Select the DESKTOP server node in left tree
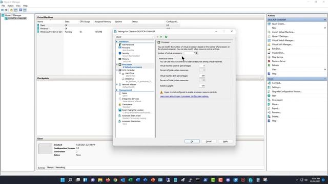Screen dimensions: 328x184 click(17, 18)
